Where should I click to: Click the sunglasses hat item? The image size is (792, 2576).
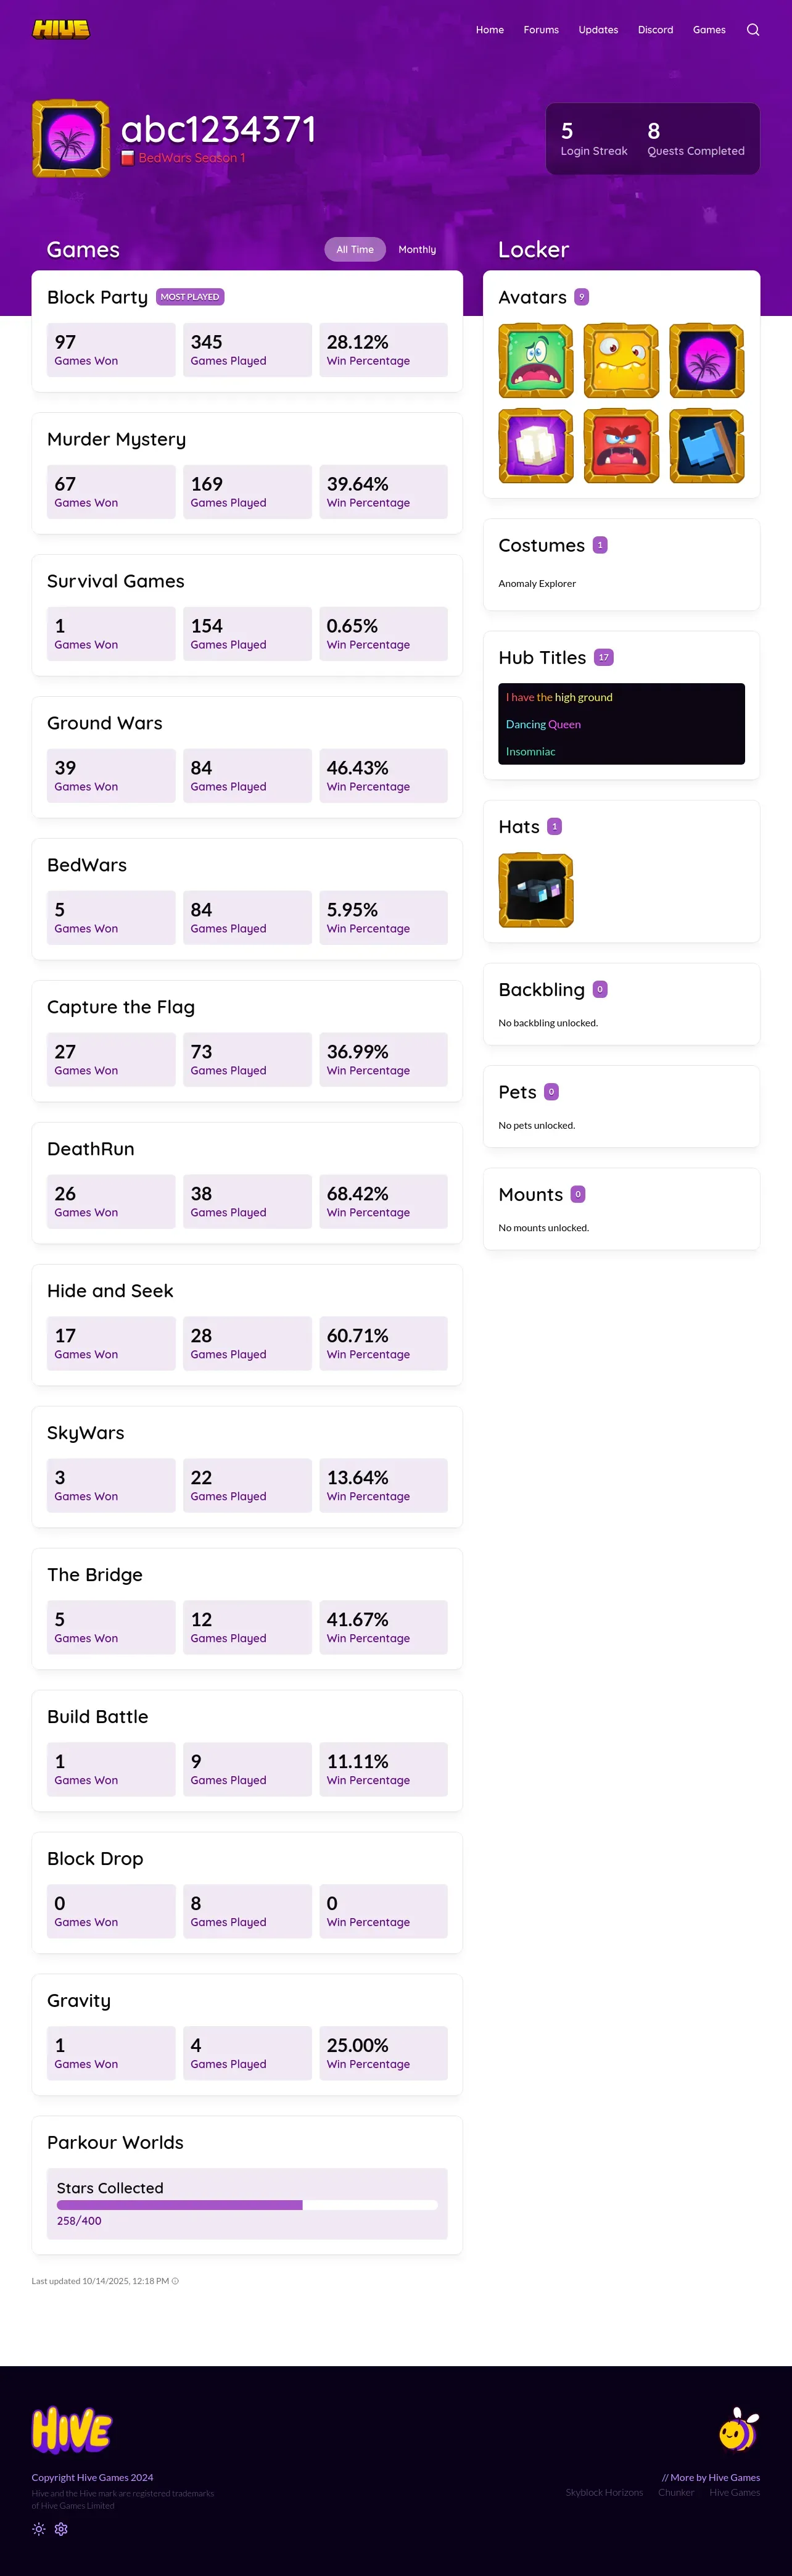pyautogui.click(x=536, y=890)
